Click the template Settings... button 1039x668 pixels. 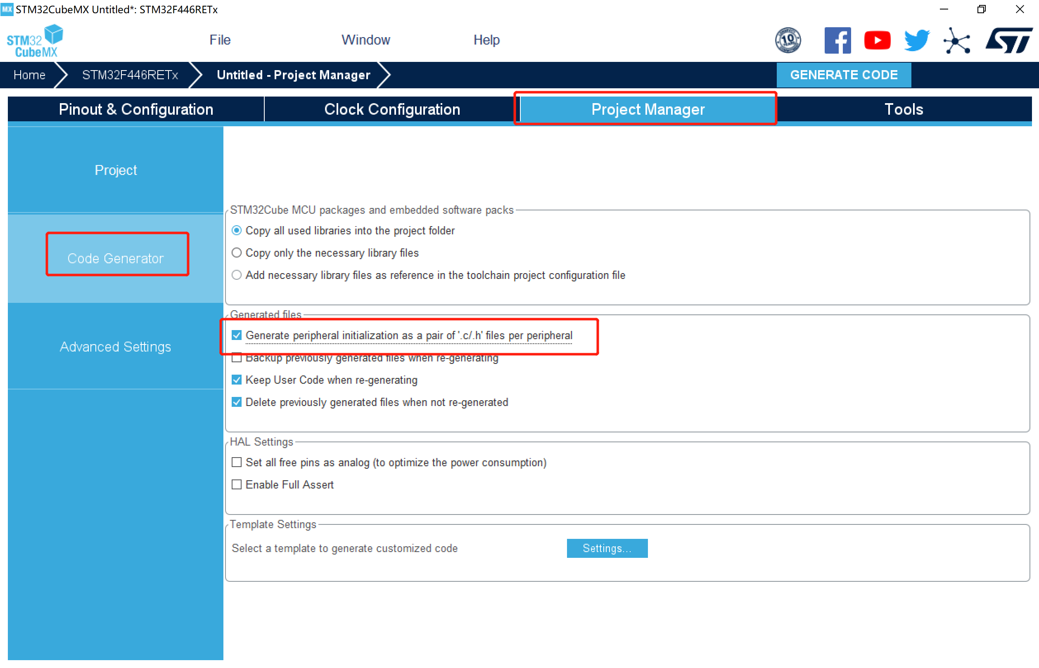pyautogui.click(x=607, y=548)
